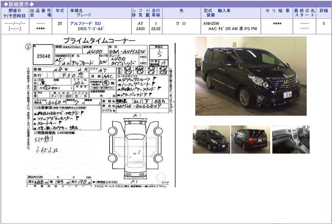Click the 車種名 グレード column header
The height and width of the screenshot is (224, 332).
[99, 13]
